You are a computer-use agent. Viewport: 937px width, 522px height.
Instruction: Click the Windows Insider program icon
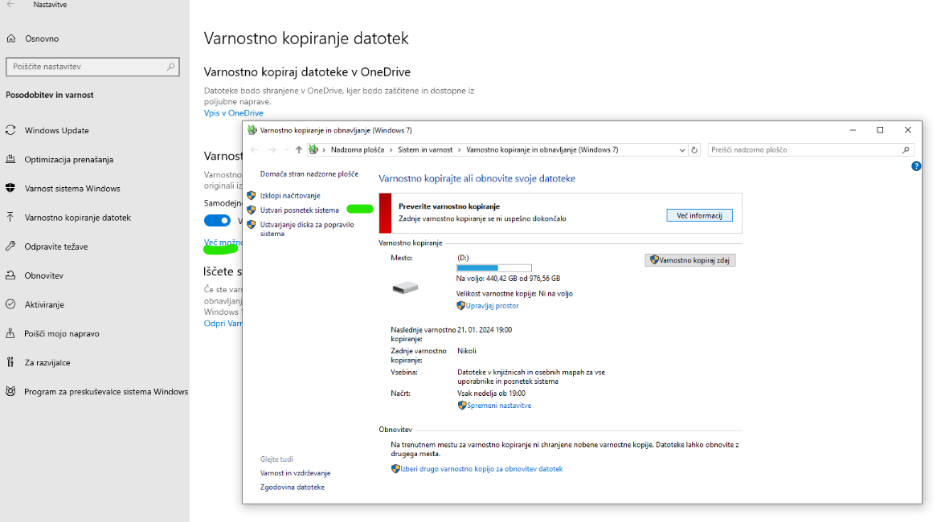pos(10,391)
